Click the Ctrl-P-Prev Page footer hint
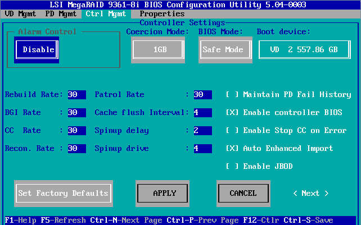The image size is (361, 225). coord(202,221)
